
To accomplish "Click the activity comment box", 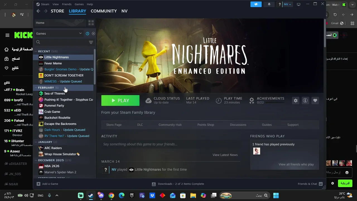I will (170, 144).
